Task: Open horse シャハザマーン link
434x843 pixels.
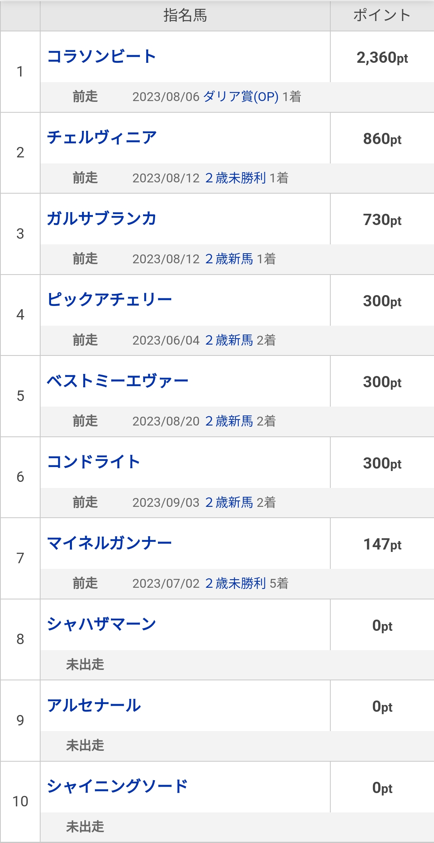Action: [101, 624]
